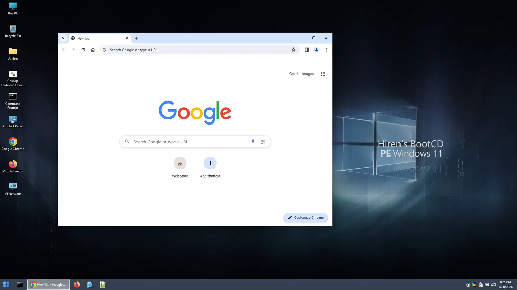
Task: Click Customize Chrome button
Action: pos(306,217)
